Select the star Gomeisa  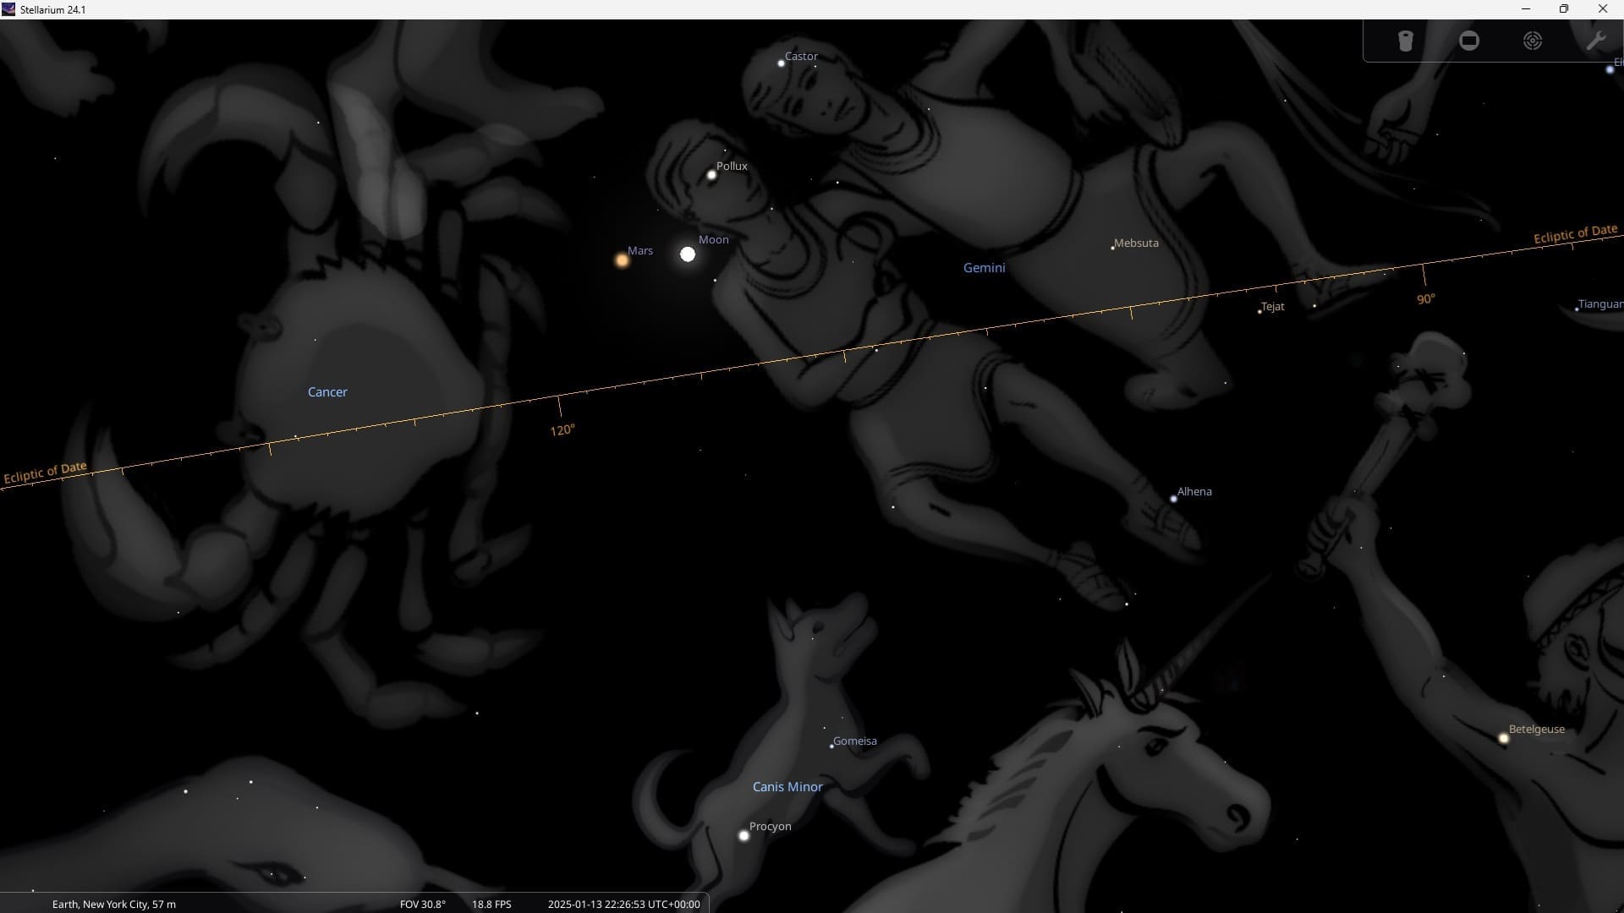(831, 746)
